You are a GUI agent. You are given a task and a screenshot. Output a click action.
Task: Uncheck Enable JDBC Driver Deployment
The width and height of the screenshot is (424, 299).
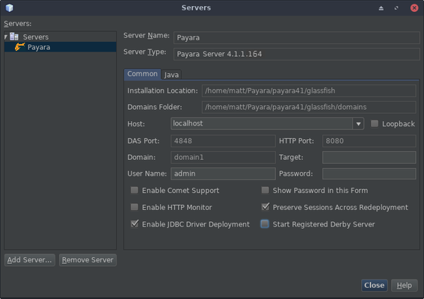pos(135,224)
